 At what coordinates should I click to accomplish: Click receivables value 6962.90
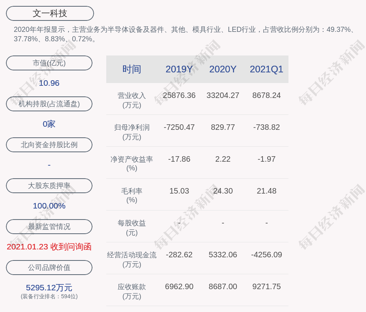tap(179, 286)
